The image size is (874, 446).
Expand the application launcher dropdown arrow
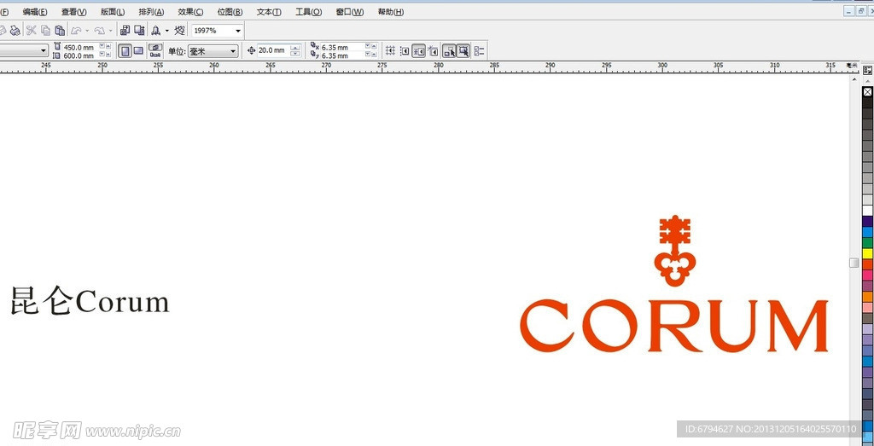coord(166,31)
